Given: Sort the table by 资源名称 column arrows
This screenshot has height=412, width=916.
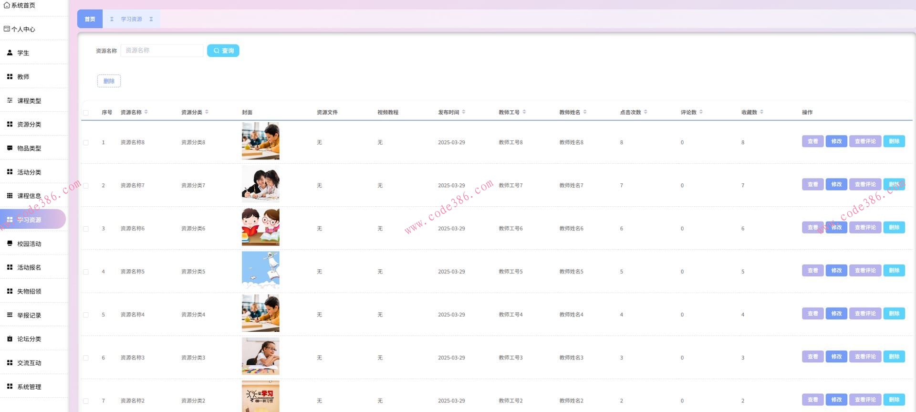Looking at the screenshot, I should tap(146, 112).
